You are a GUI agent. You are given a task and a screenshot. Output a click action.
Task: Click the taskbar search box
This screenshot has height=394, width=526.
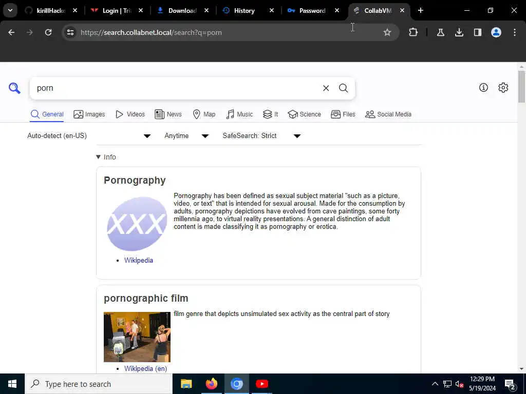[98, 384]
